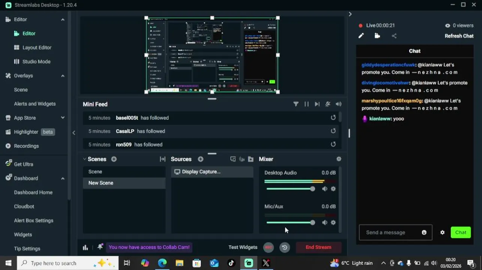Collapse the left sidebar with the arrow
Viewport: 482px width, 270px height.
coord(74,133)
